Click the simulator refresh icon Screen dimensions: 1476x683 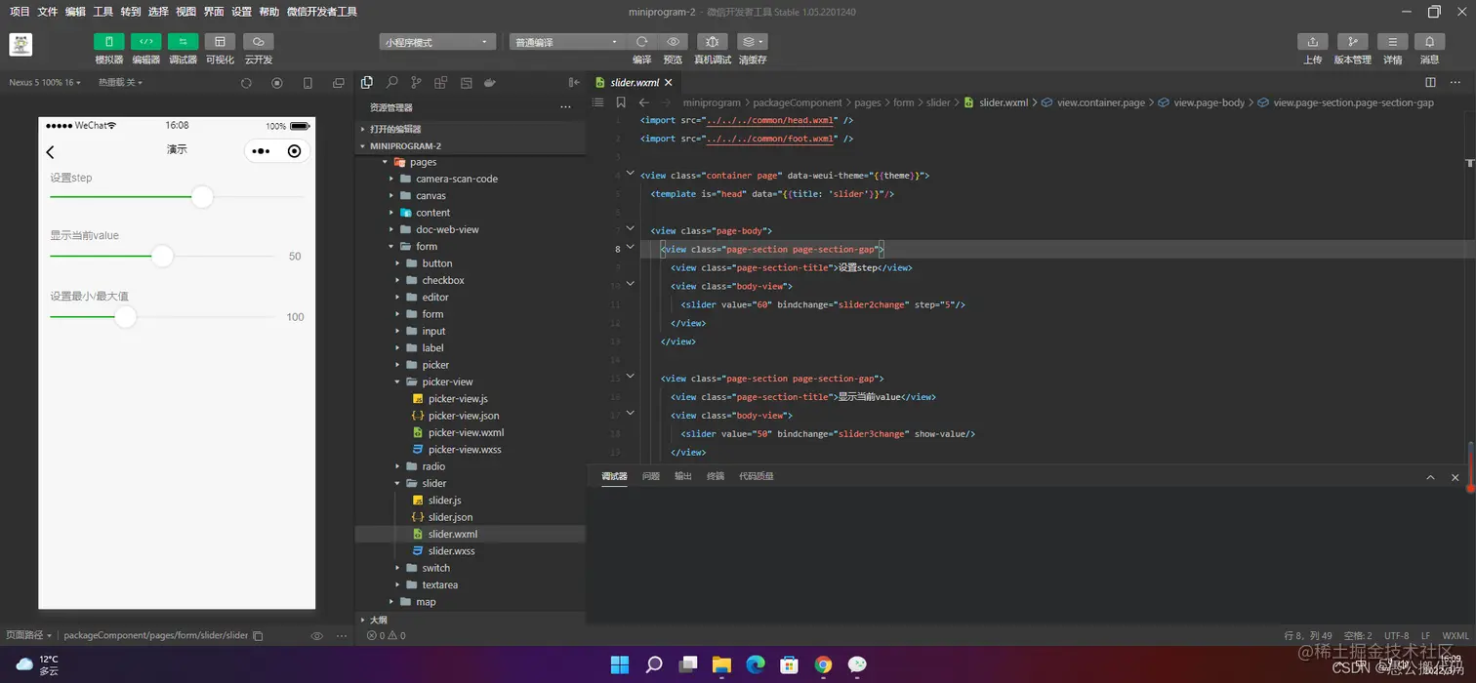pos(246,83)
